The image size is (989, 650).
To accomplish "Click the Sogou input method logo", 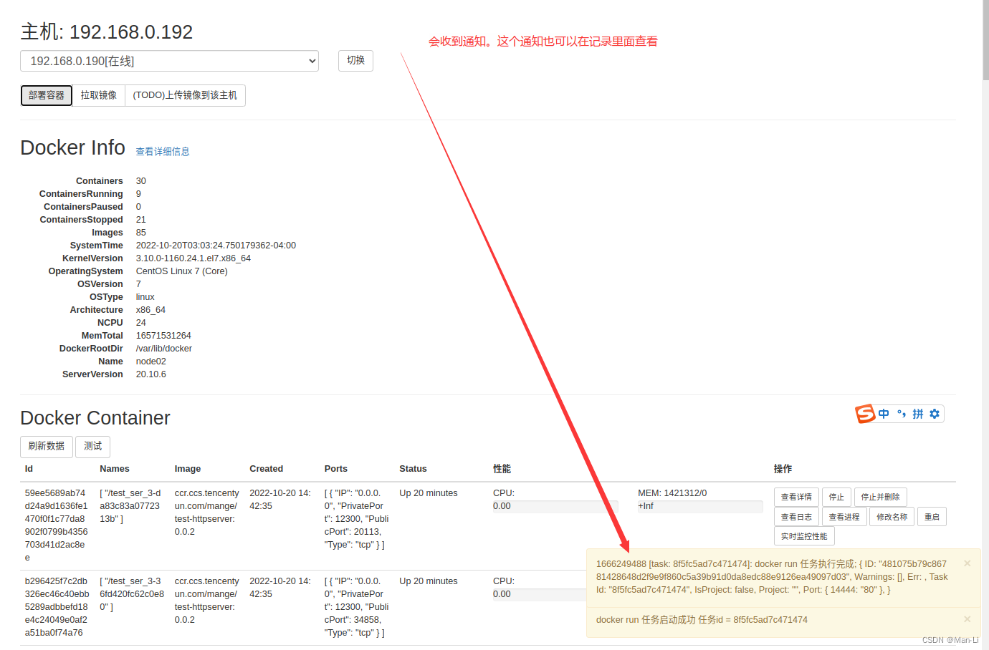I will pos(865,414).
